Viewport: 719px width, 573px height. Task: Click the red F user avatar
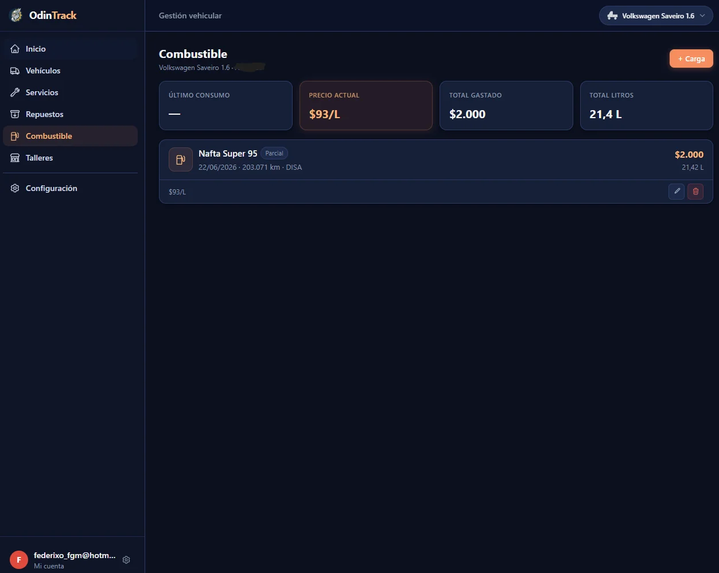pos(19,560)
